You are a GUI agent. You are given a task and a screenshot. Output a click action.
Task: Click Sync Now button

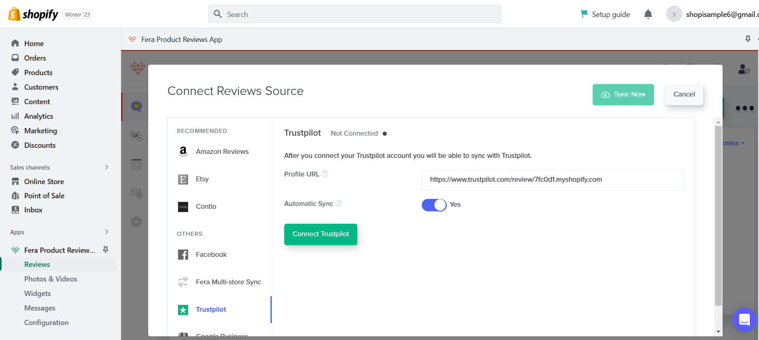tap(623, 94)
